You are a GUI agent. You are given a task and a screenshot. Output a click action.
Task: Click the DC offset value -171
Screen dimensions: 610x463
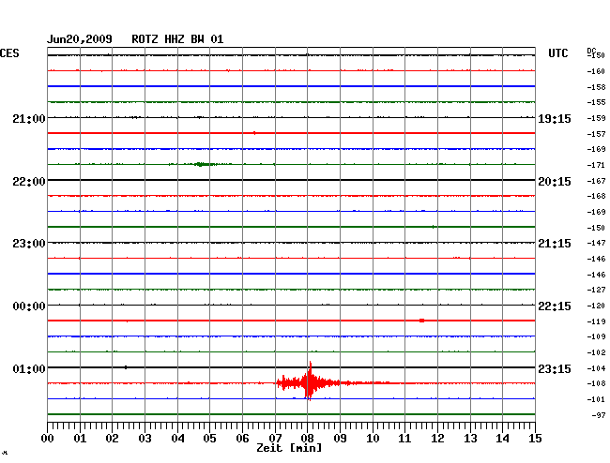coord(596,166)
